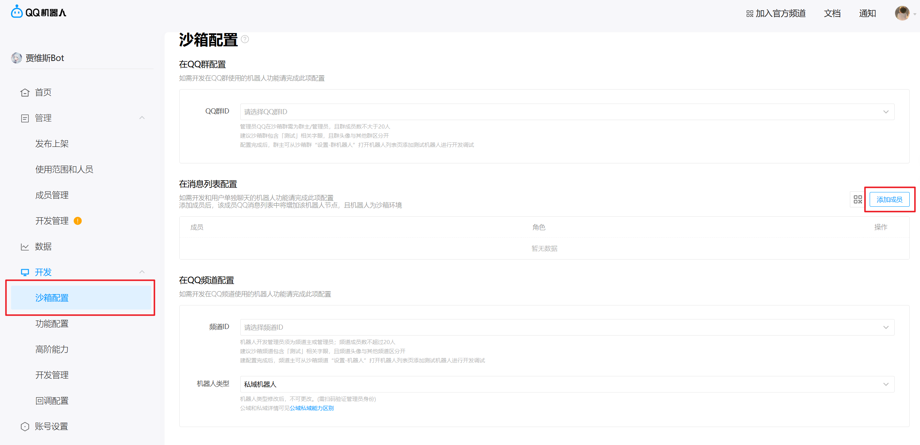Open 成员管理 menu item

tap(52, 195)
